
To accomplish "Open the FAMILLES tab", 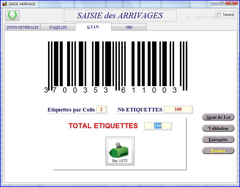I will pos(58,27).
